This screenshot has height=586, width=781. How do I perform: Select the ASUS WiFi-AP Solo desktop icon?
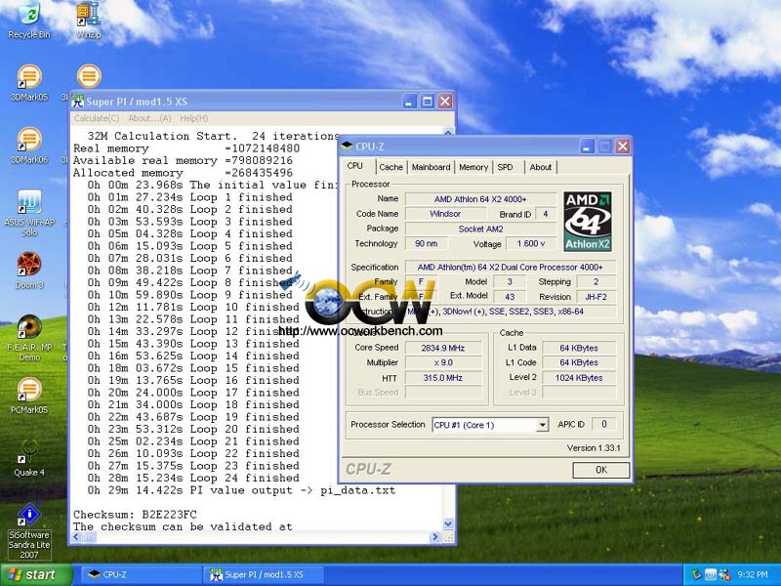(29, 213)
